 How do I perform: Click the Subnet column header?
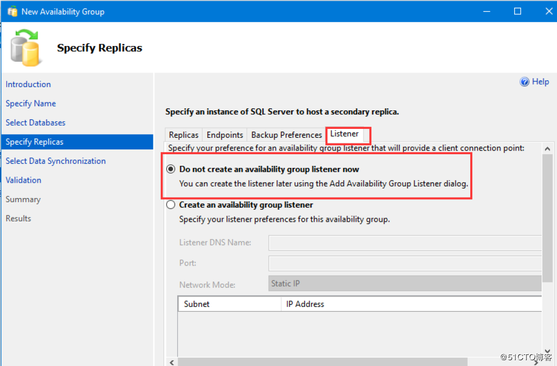click(230, 304)
